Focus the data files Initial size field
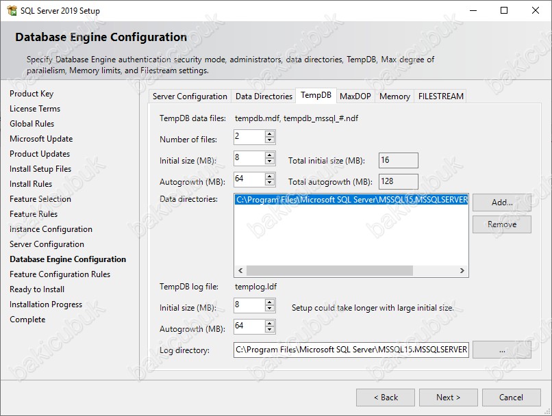This screenshot has width=552, height=416. coord(249,158)
